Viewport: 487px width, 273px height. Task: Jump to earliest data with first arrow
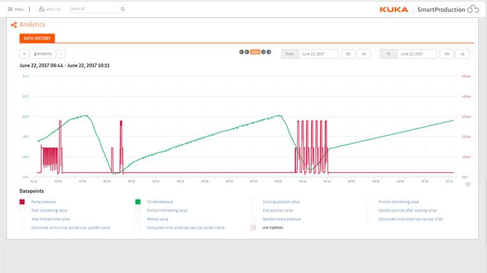(x=241, y=52)
